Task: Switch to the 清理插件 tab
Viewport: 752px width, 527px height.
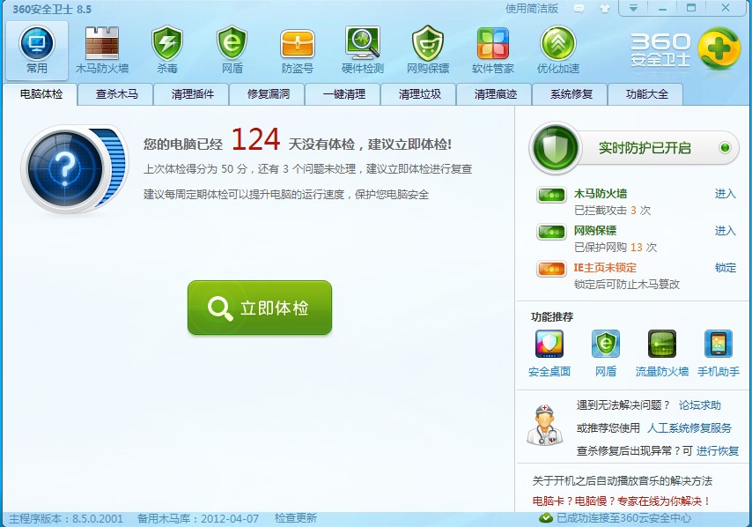Action: coord(192,94)
